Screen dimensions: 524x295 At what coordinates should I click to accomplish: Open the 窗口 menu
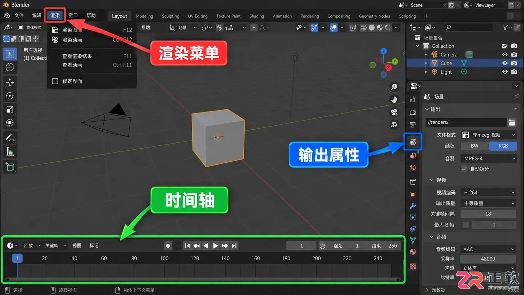(x=73, y=16)
